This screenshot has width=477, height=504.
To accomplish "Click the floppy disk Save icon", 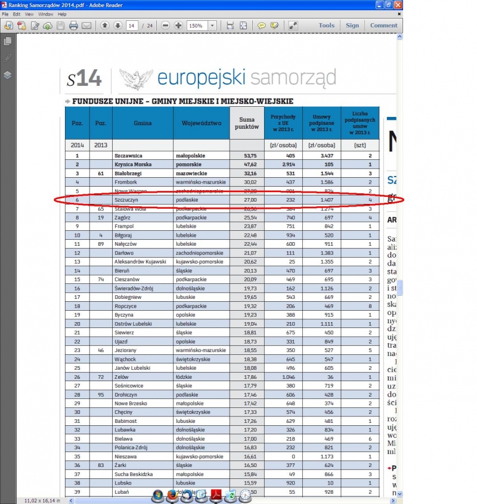I will pos(60,26).
